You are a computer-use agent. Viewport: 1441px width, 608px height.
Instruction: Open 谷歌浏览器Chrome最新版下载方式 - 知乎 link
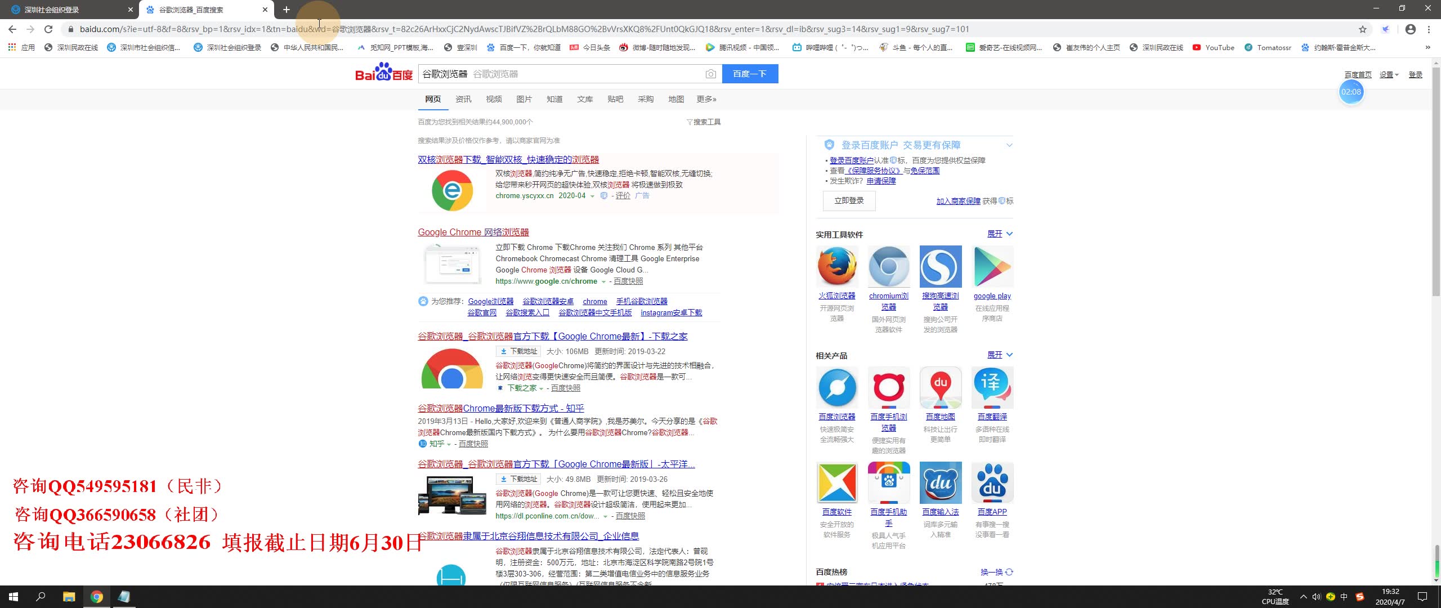pyautogui.click(x=501, y=409)
